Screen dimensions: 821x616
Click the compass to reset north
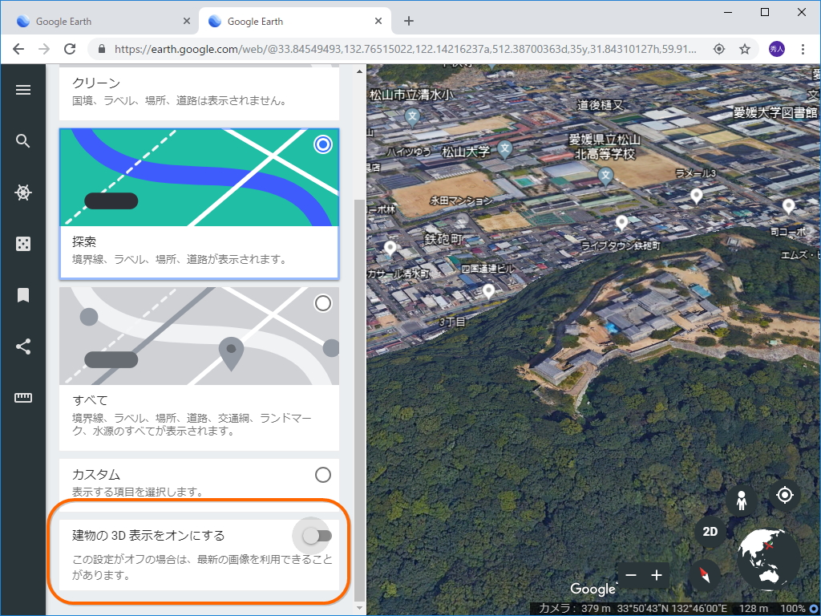705,574
